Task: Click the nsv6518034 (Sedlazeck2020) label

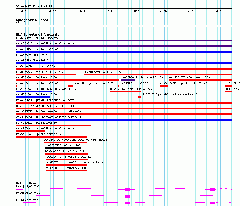Action: 105,72
